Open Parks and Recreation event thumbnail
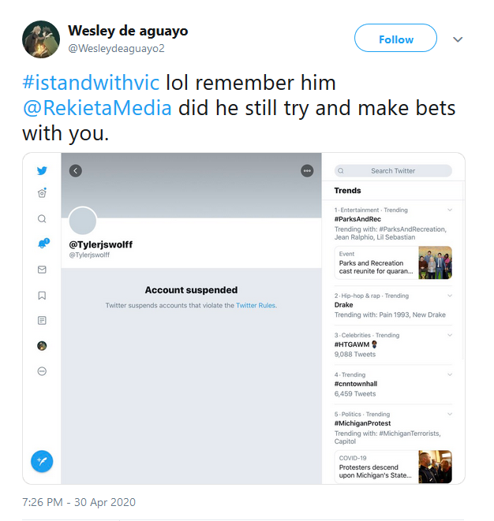494x521 pixels. click(435, 262)
